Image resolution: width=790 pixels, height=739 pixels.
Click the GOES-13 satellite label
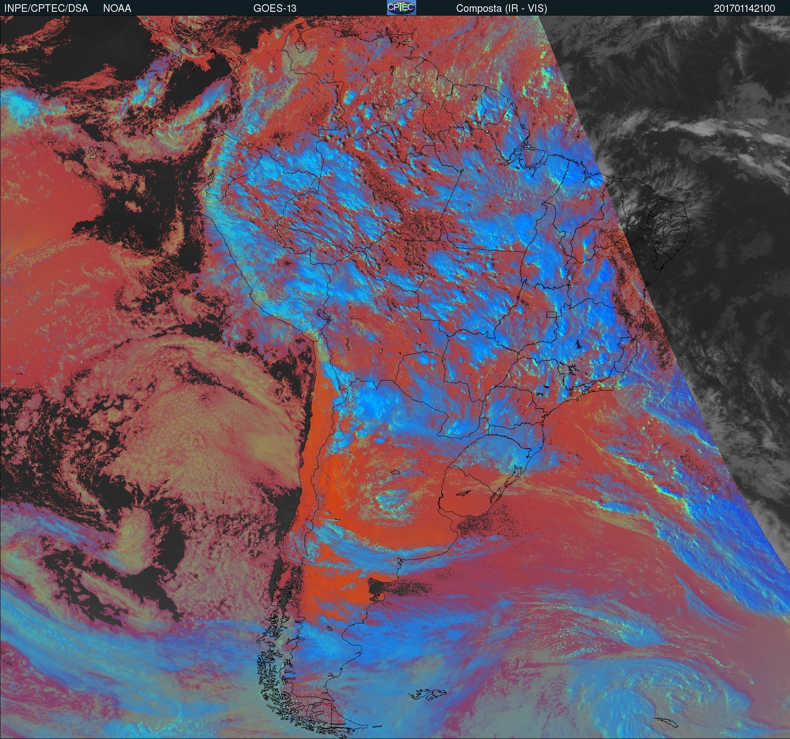(275, 8)
